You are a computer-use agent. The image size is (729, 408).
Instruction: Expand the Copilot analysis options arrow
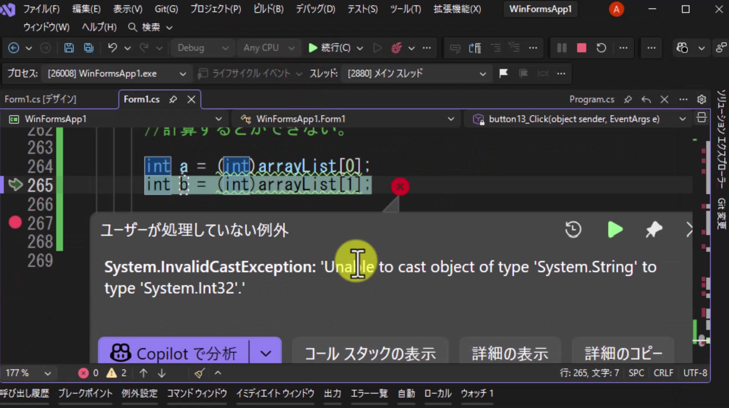click(266, 353)
